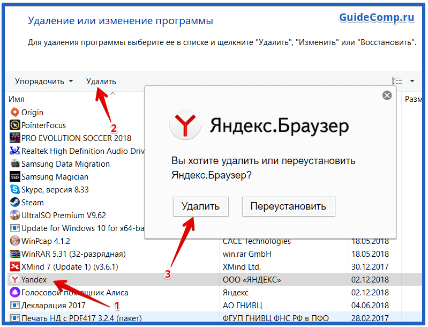Click publisher АО ГНИВЦ cell
This screenshot has height=327, width=428.
click(x=242, y=305)
